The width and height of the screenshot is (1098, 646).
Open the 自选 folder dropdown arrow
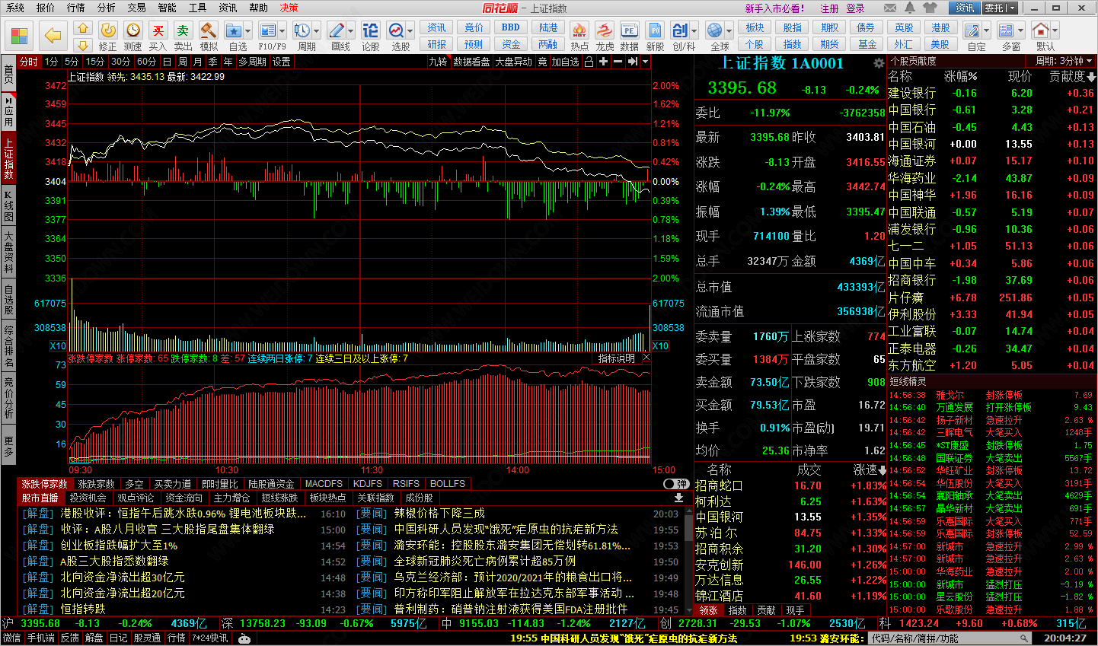[x=247, y=31]
